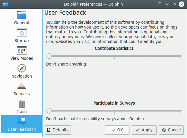Screen dimensions: 187x138
Task: Open the General settings folder icon
Action: [x=22, y=15]
